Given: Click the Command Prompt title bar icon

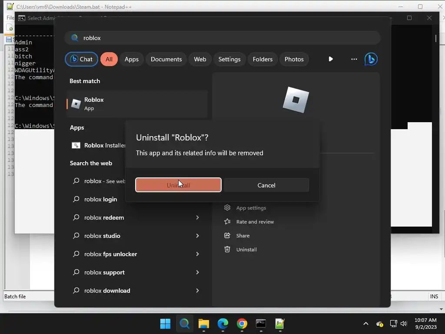Looking at the screenshot, I should (x=22, y=18).
